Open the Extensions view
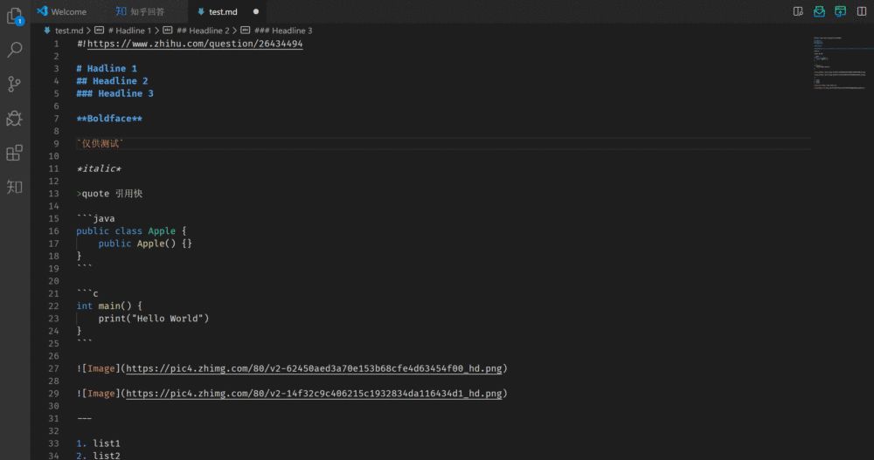 14,153
